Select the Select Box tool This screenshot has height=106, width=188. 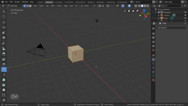pos(4,11)
